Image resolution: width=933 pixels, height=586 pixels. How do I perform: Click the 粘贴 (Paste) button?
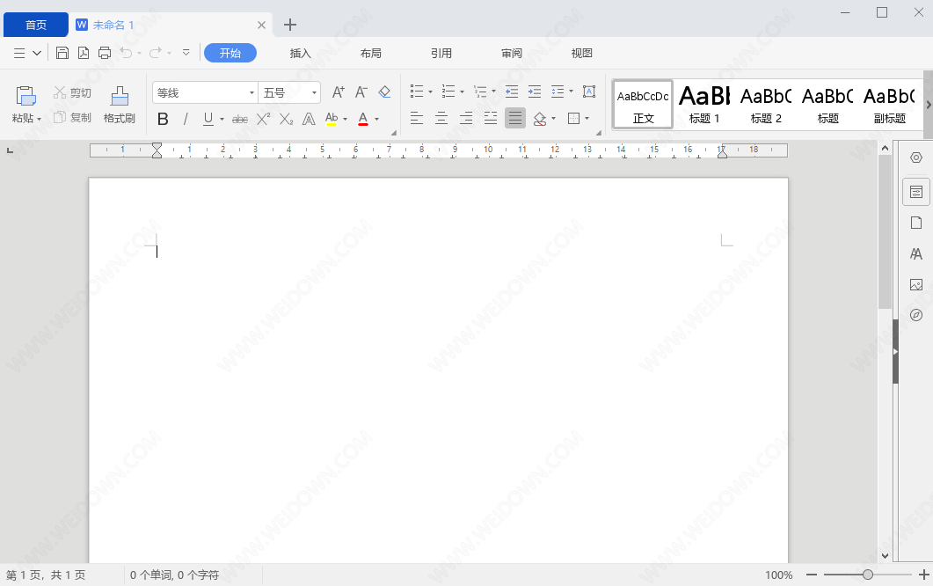click(x=26, y=104)
